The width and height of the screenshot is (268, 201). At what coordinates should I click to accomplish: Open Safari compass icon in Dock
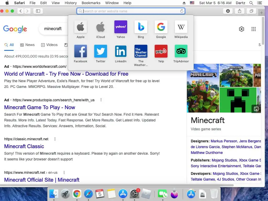88,194
